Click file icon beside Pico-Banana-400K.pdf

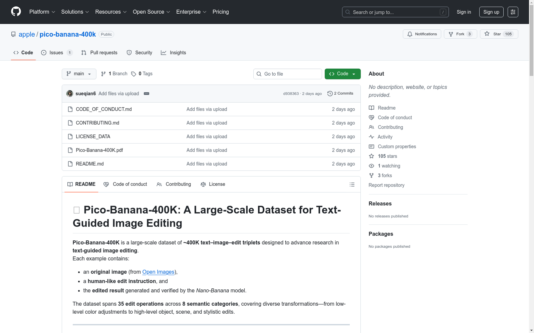point(70,150)
